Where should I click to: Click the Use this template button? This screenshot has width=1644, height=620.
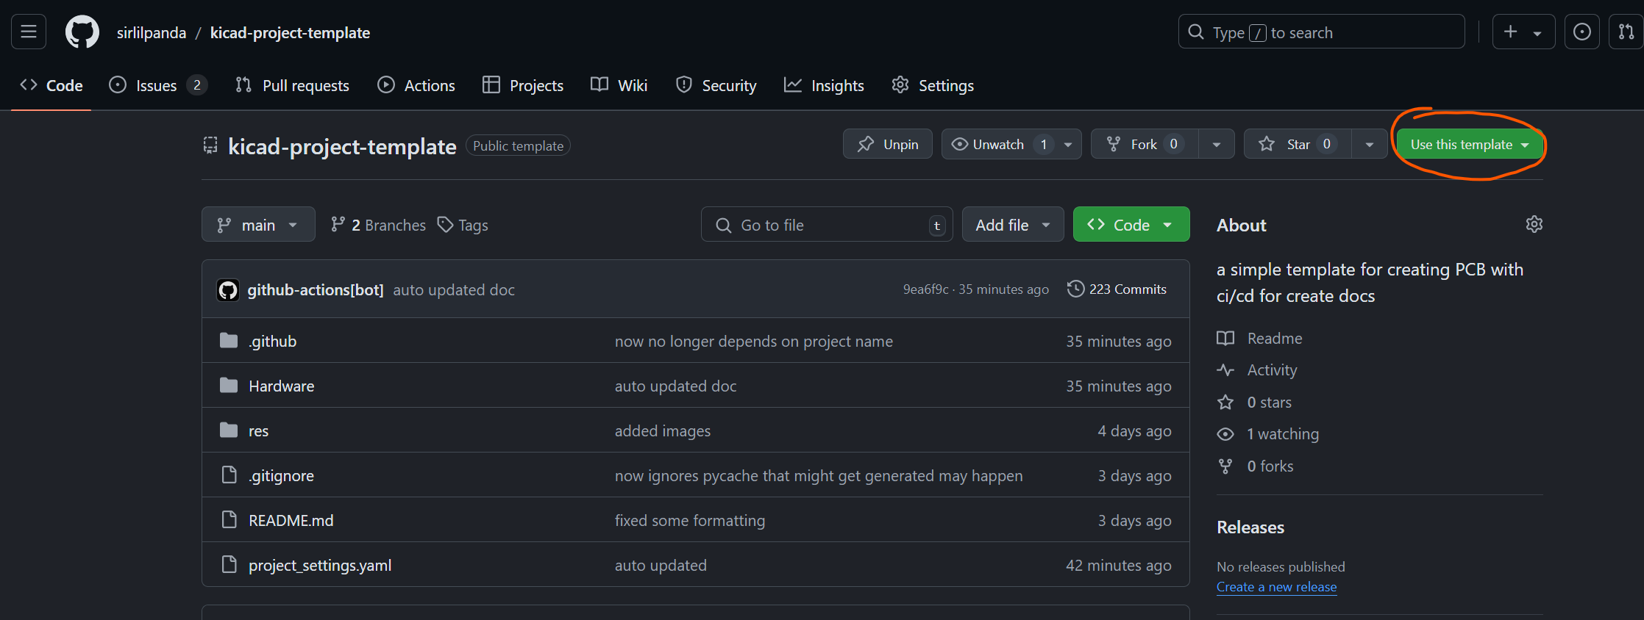[x=1461, y=145]
